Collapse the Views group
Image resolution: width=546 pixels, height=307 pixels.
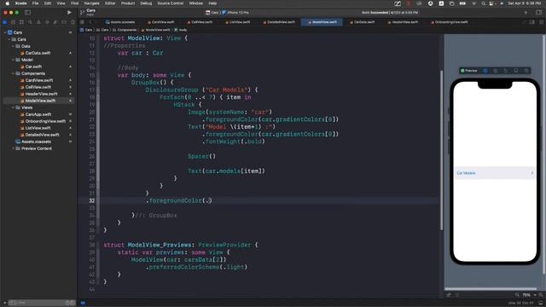tap(13, 107)
